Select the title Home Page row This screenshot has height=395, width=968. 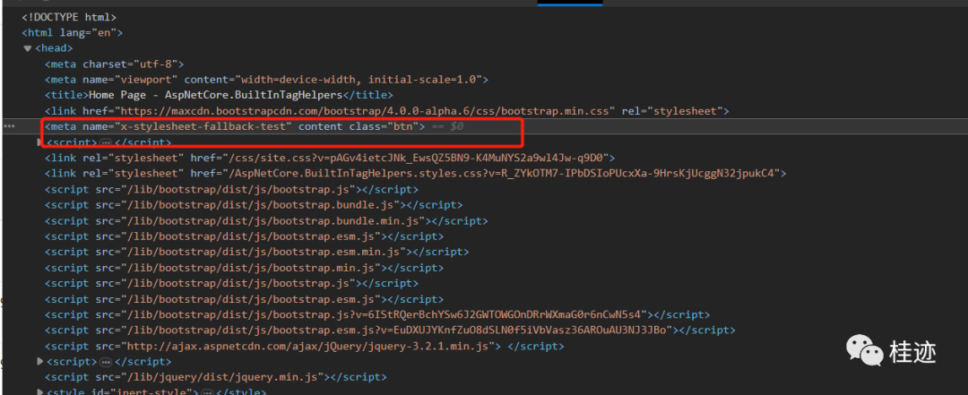coord(219,95)
